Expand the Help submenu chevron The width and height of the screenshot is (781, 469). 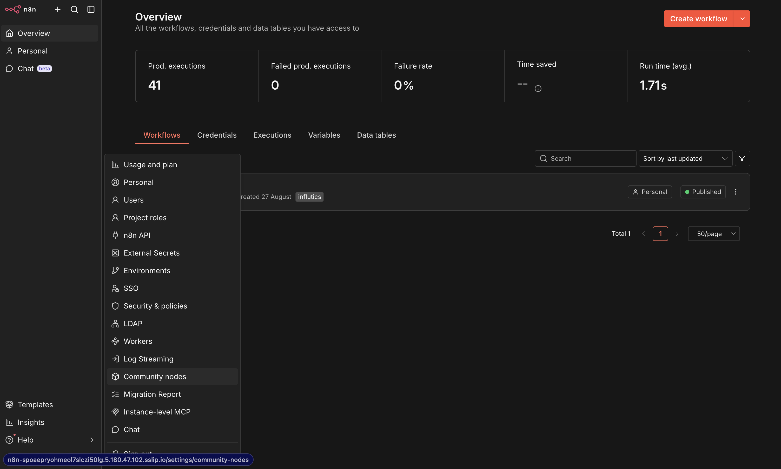[x=92, y=440]
